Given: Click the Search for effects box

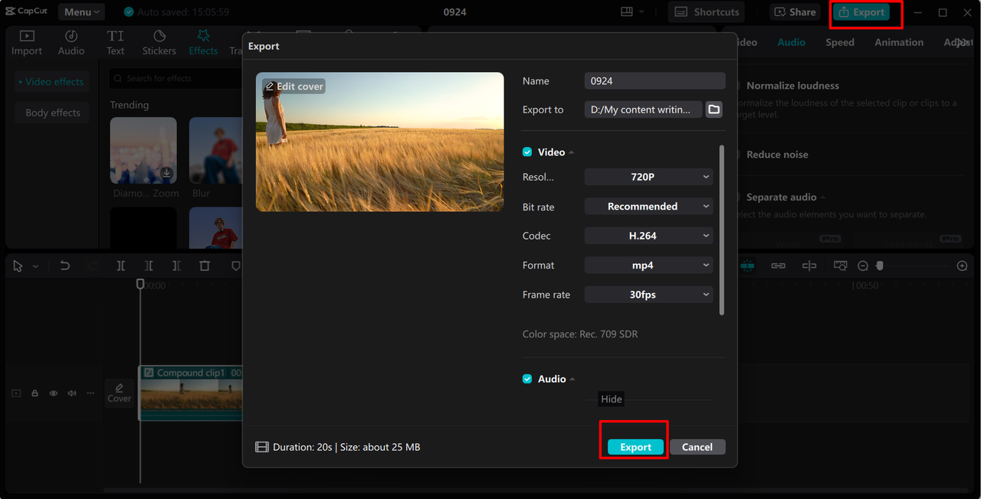Looking at the screenshot, I should 176,78.
